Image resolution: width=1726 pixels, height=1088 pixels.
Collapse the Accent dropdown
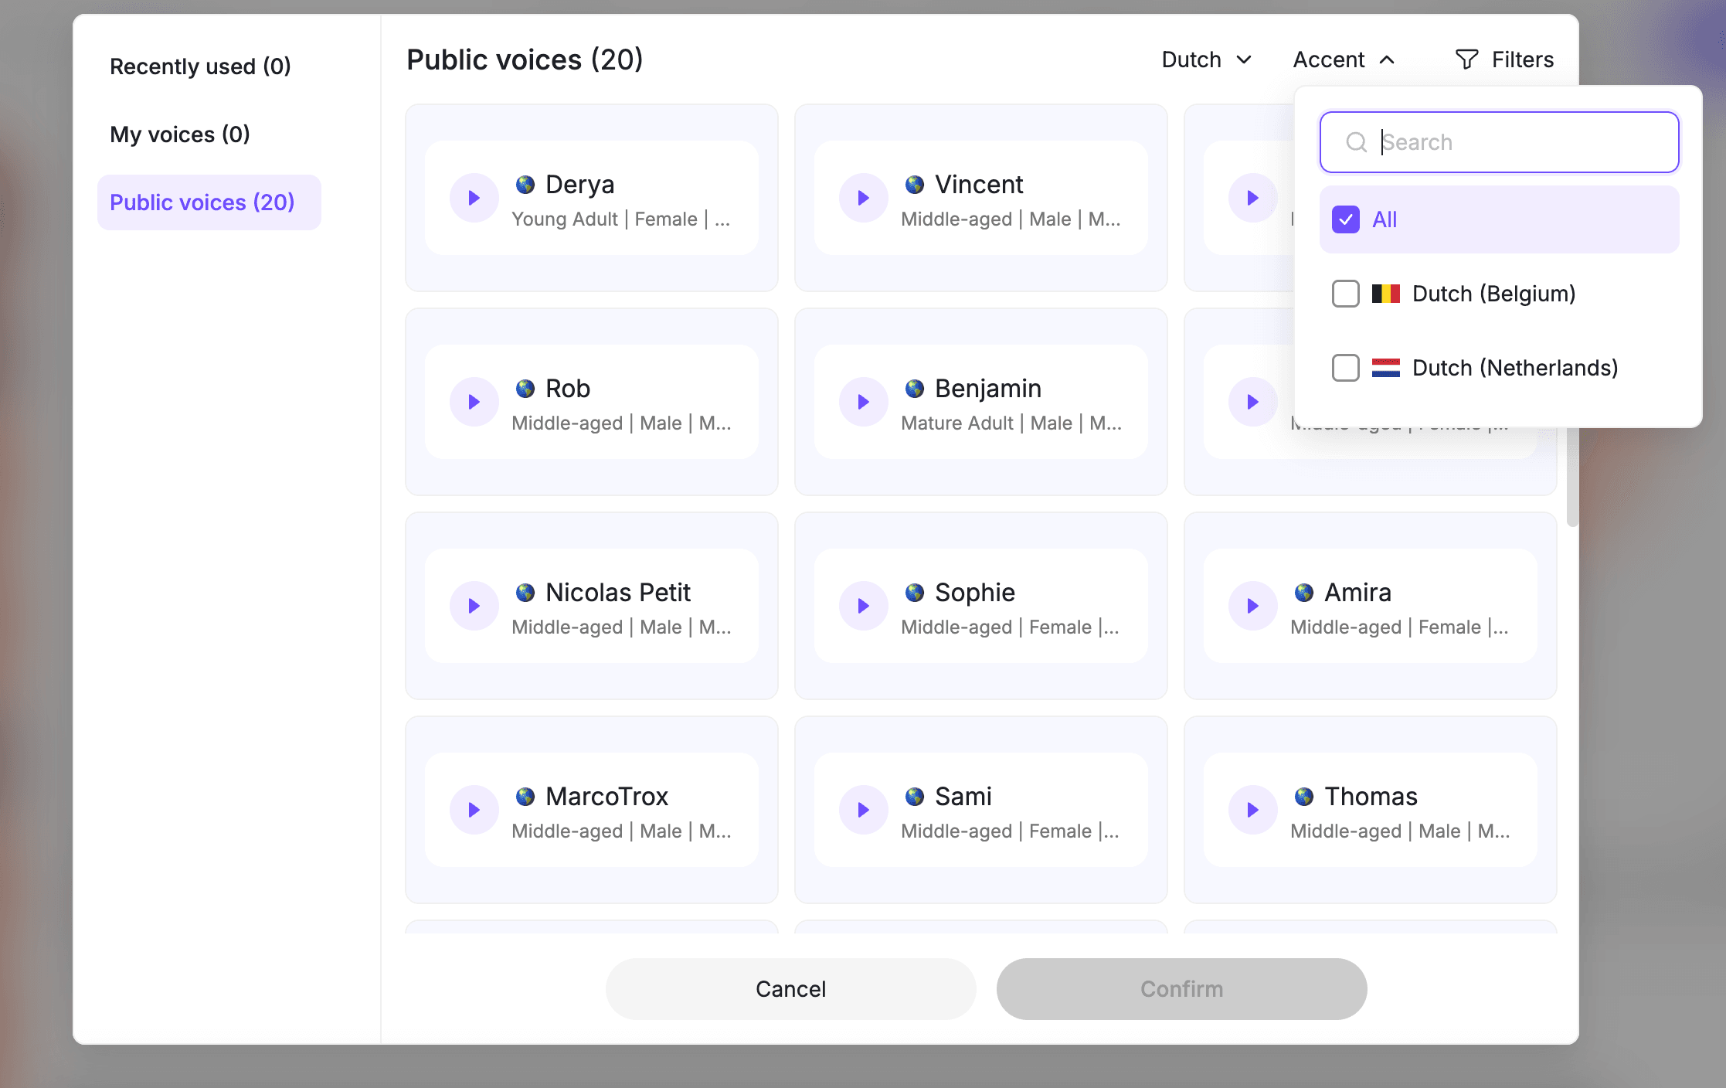tap(1344, 59)
